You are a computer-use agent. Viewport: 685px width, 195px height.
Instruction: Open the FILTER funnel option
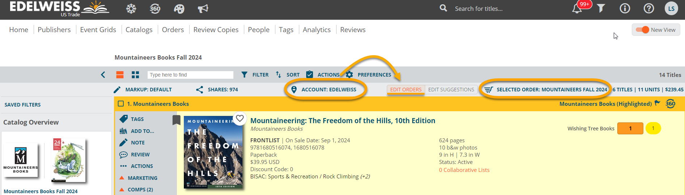[x=255, y=75]
